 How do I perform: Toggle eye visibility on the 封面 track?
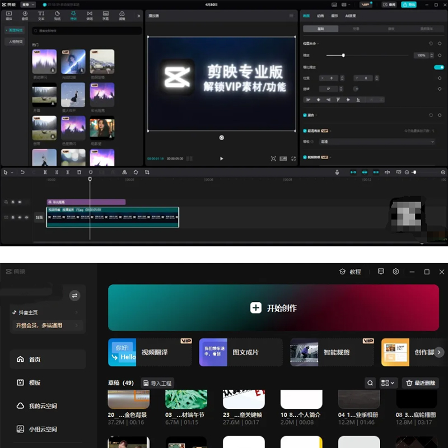pyautogui.click(x=20, y=217)
